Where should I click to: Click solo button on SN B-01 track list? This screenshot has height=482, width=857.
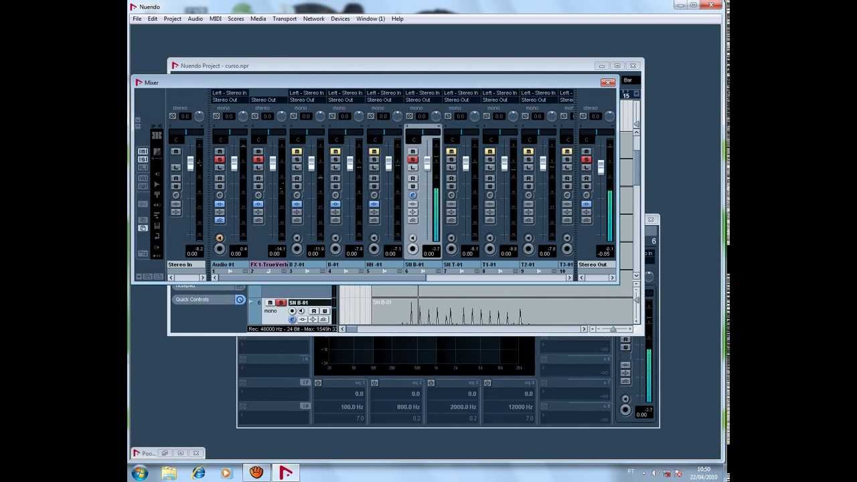click(x=281, y=303)
